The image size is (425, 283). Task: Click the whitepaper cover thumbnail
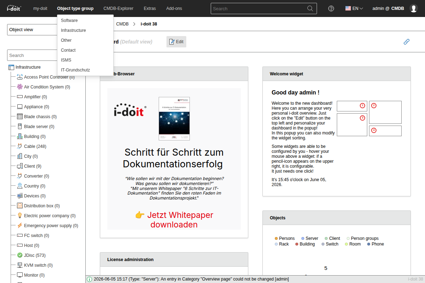pos(174,119)
